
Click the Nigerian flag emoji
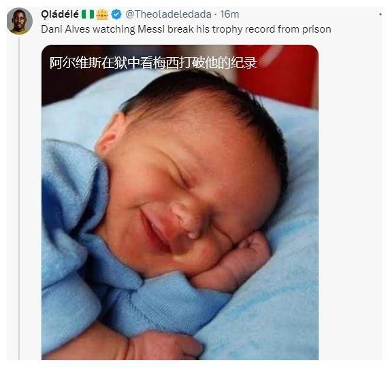88,14
